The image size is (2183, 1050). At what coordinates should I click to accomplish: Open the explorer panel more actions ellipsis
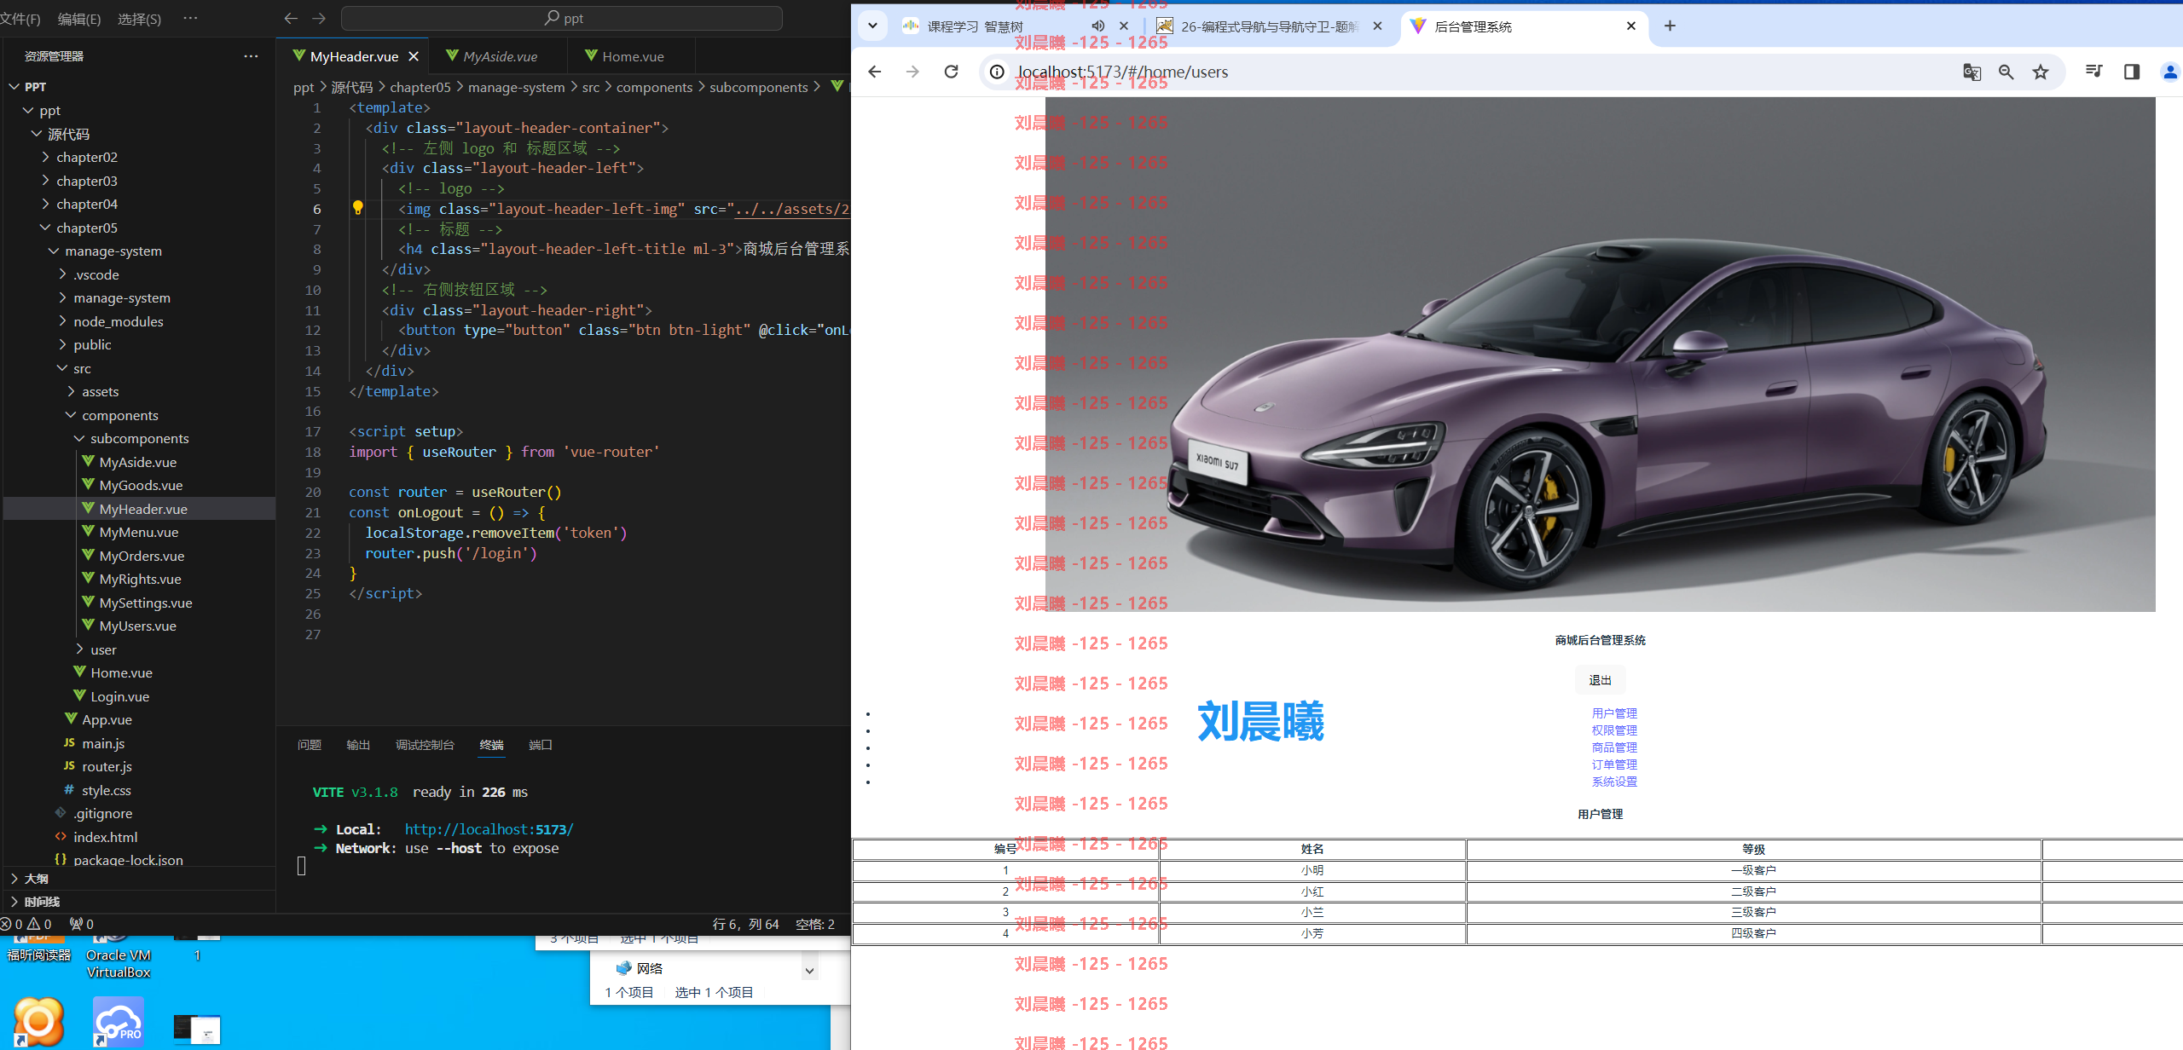tap(251, 56)
